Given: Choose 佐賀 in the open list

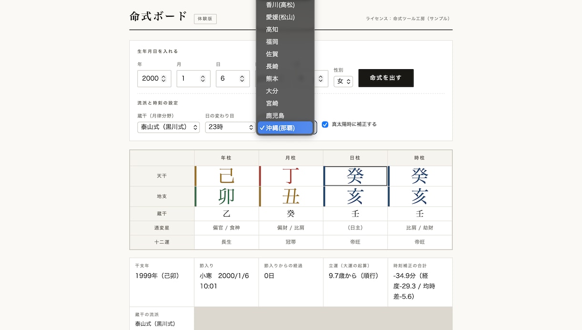Looking at the screenshot, I should (x=285, y=54).
